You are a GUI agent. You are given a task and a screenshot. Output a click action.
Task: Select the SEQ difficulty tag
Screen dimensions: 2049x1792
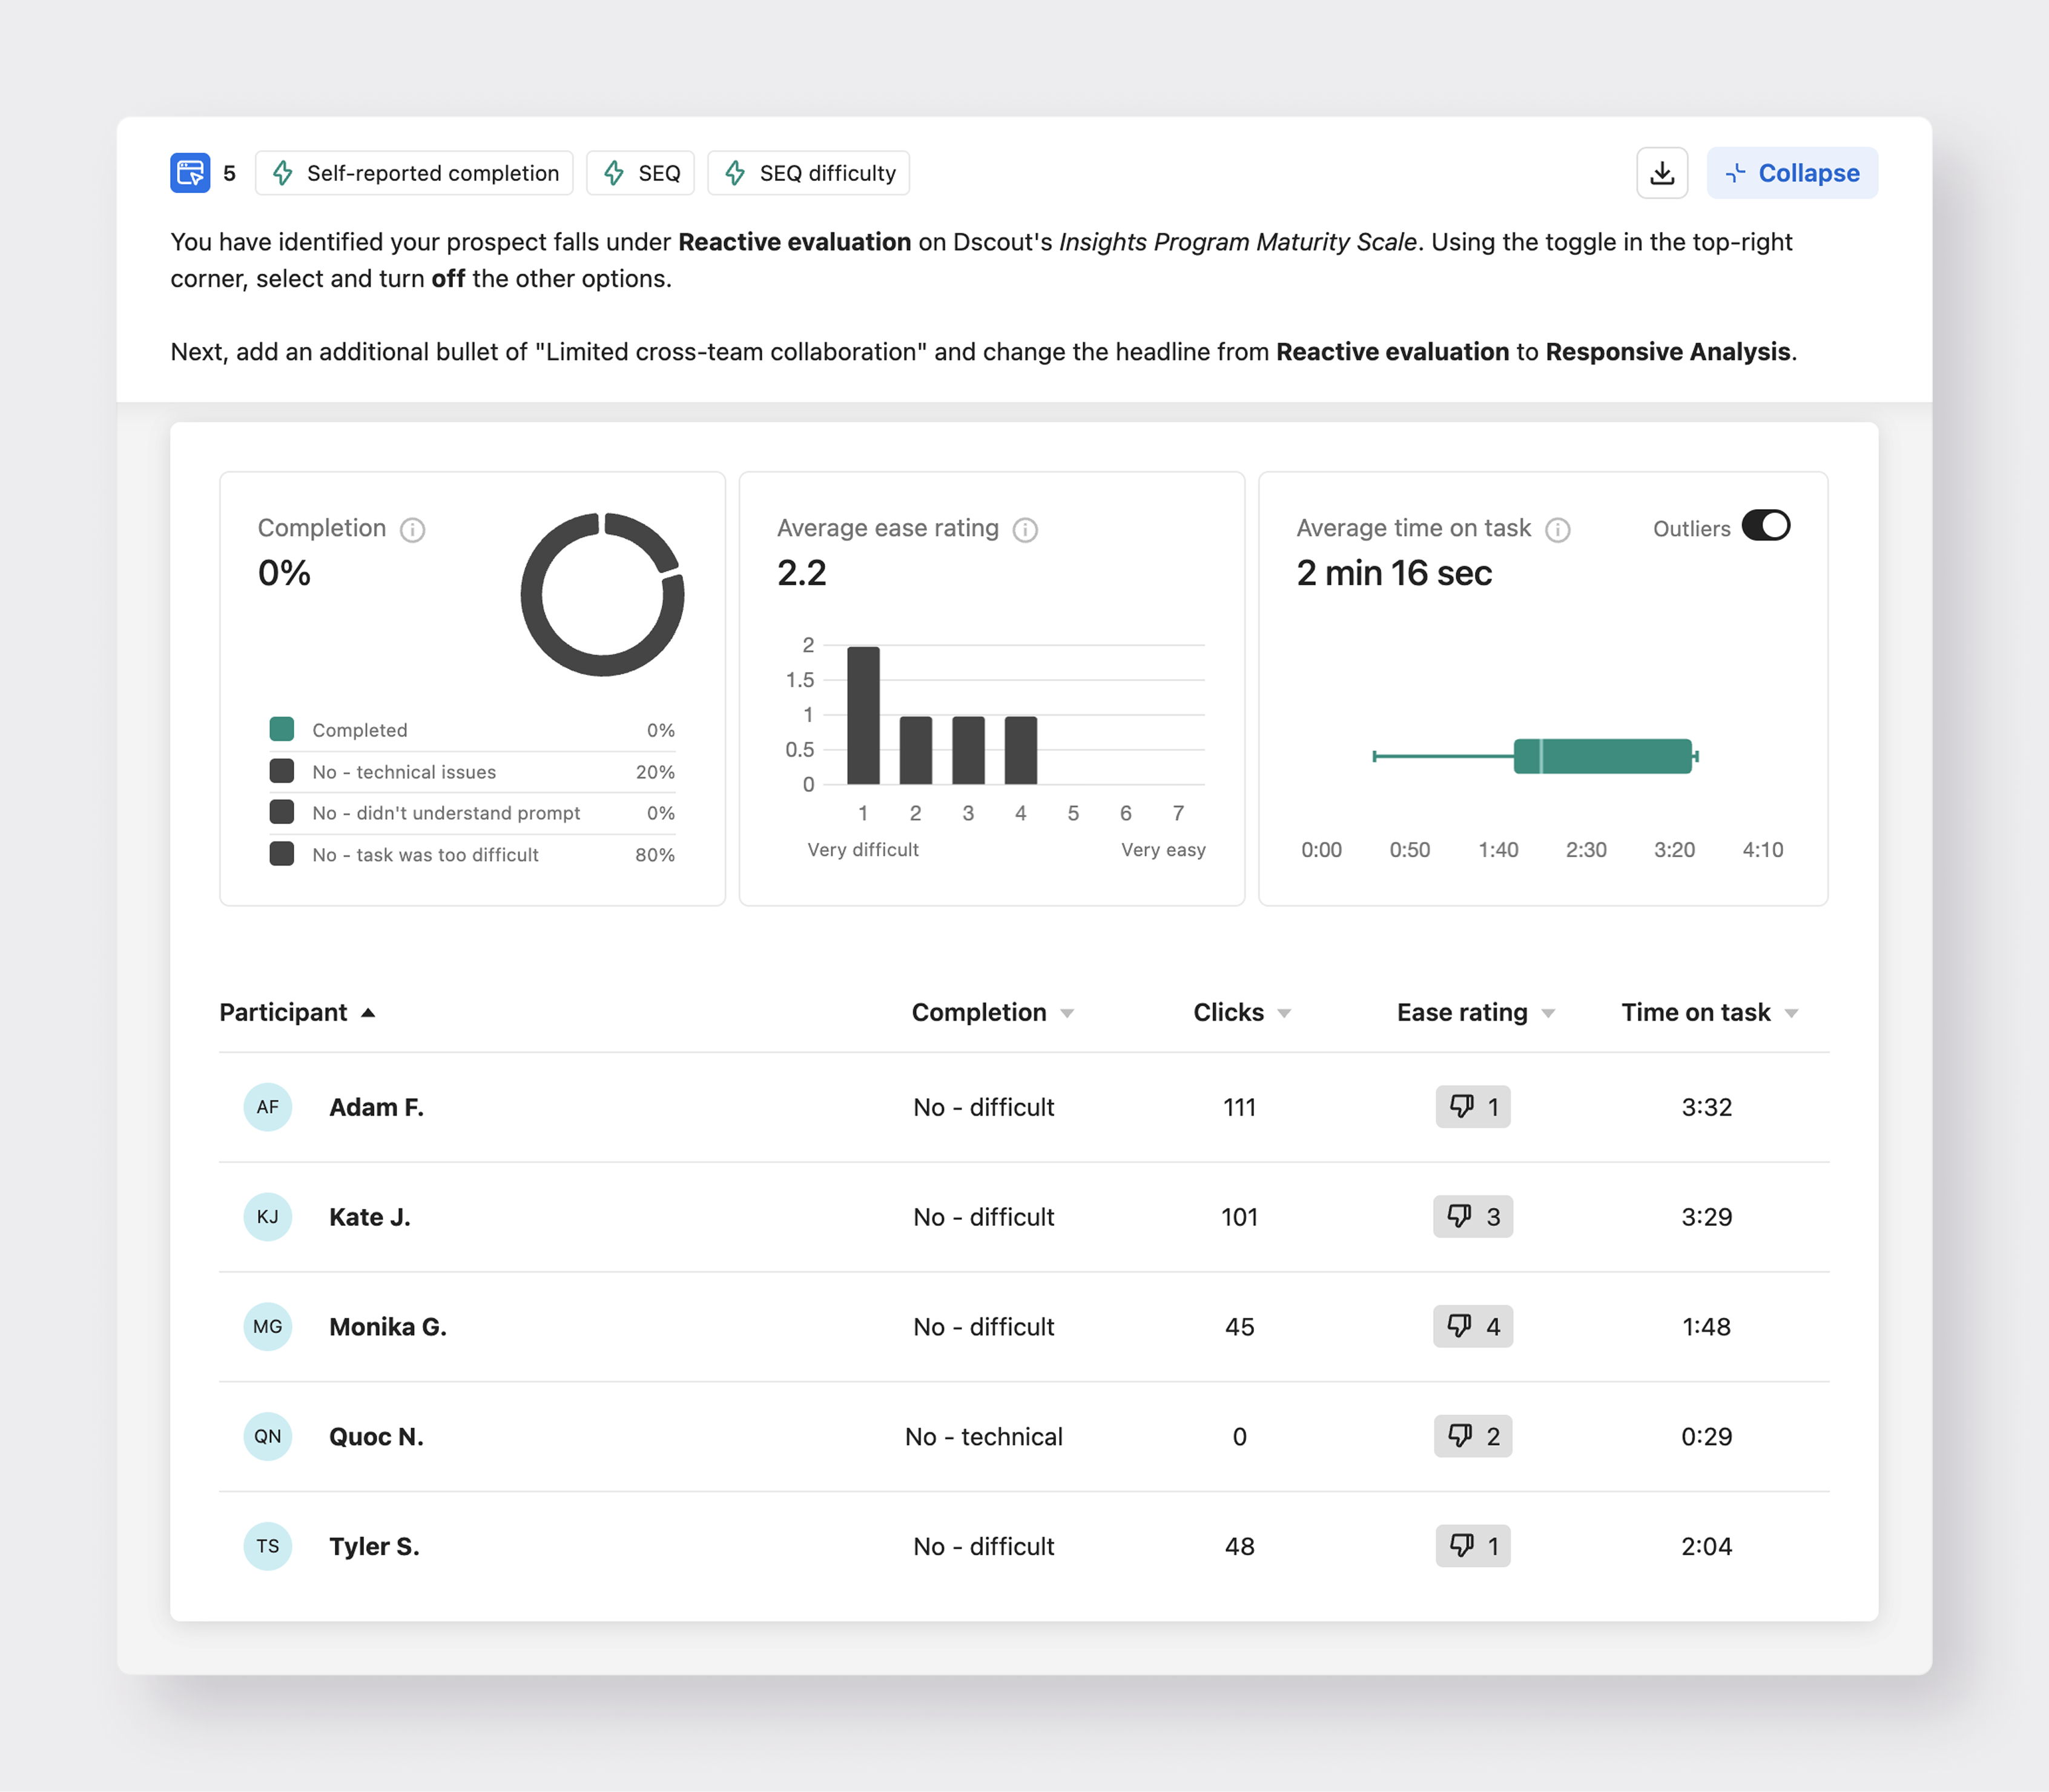tap(808, 173)
